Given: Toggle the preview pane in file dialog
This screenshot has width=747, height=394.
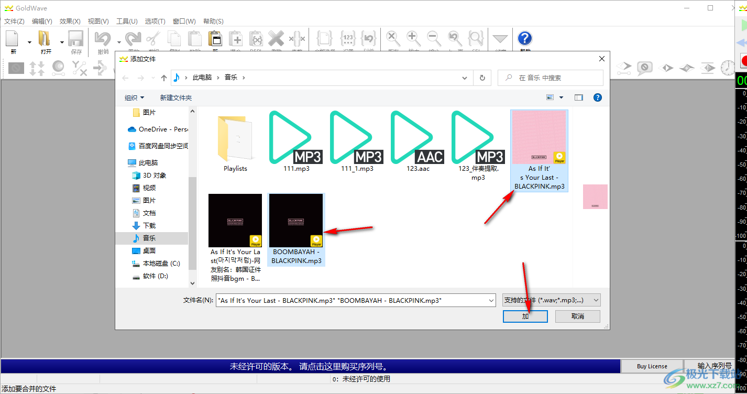Looking at the screenshot, I should (578, 97).
